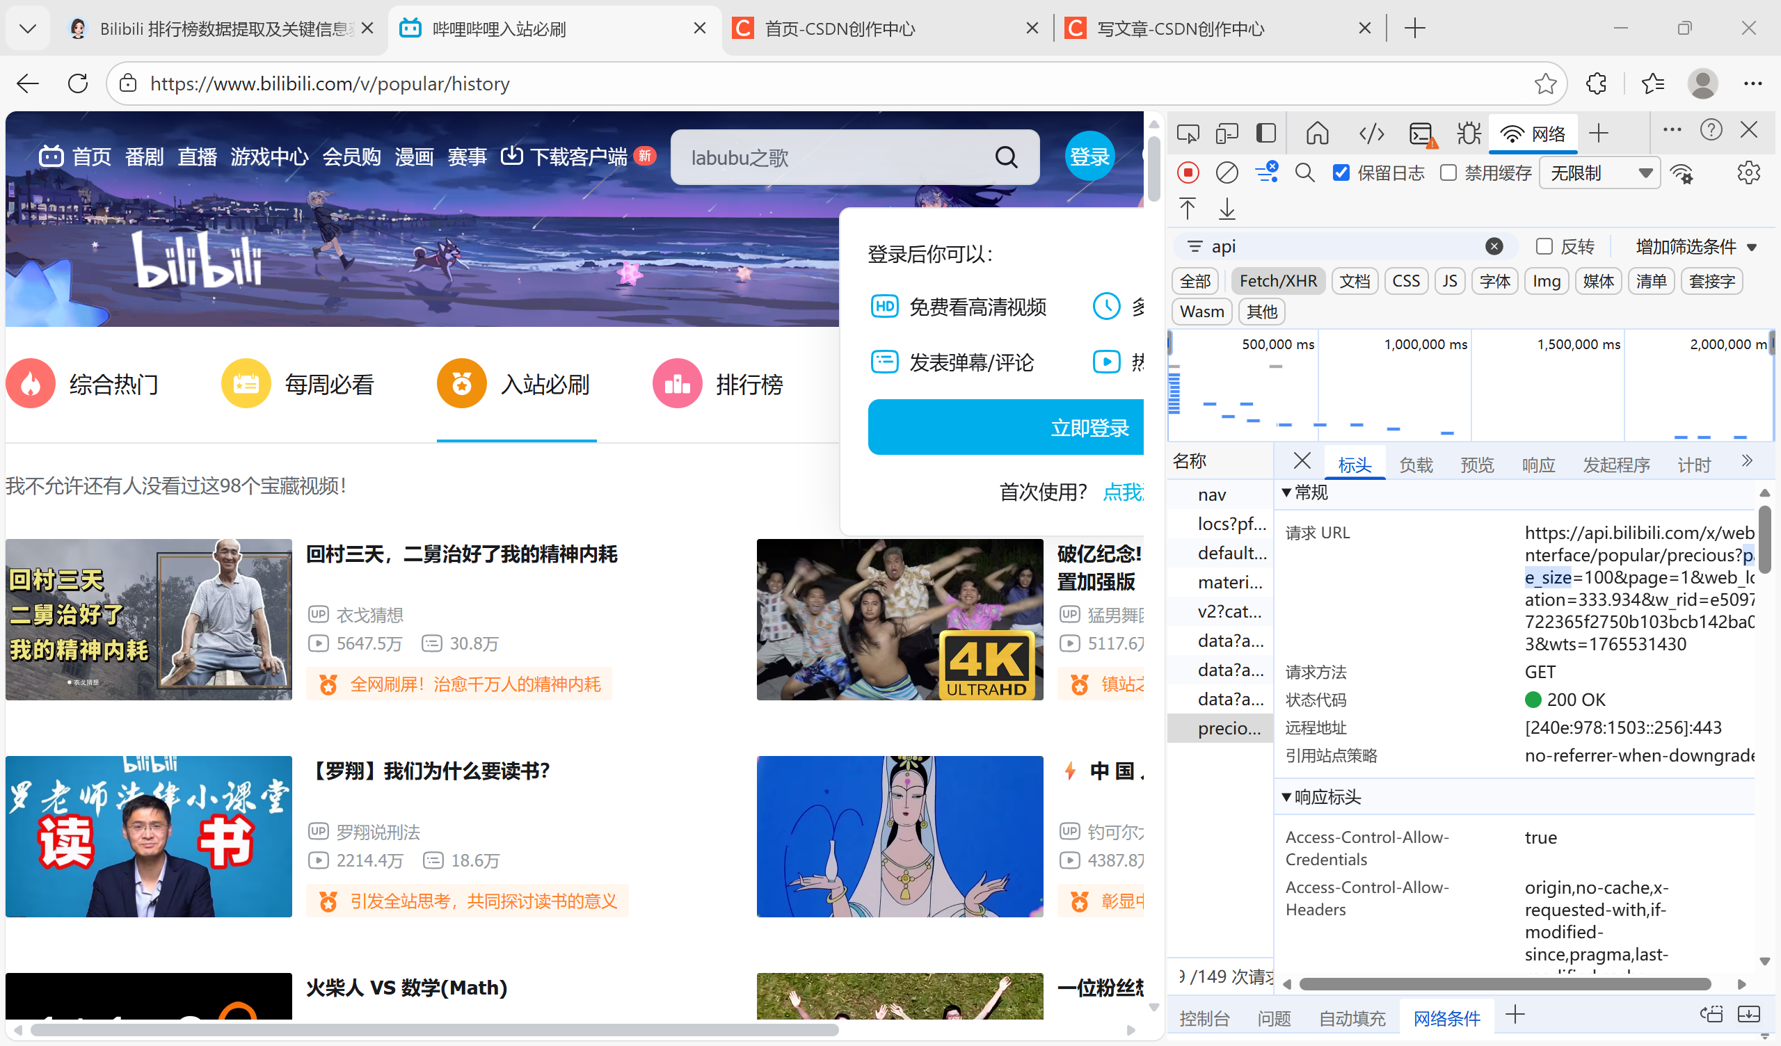The width and height of the screenshot is (1781, 1046).
Task: Switch to the 响应 tab
Action: coord(1538,465)
